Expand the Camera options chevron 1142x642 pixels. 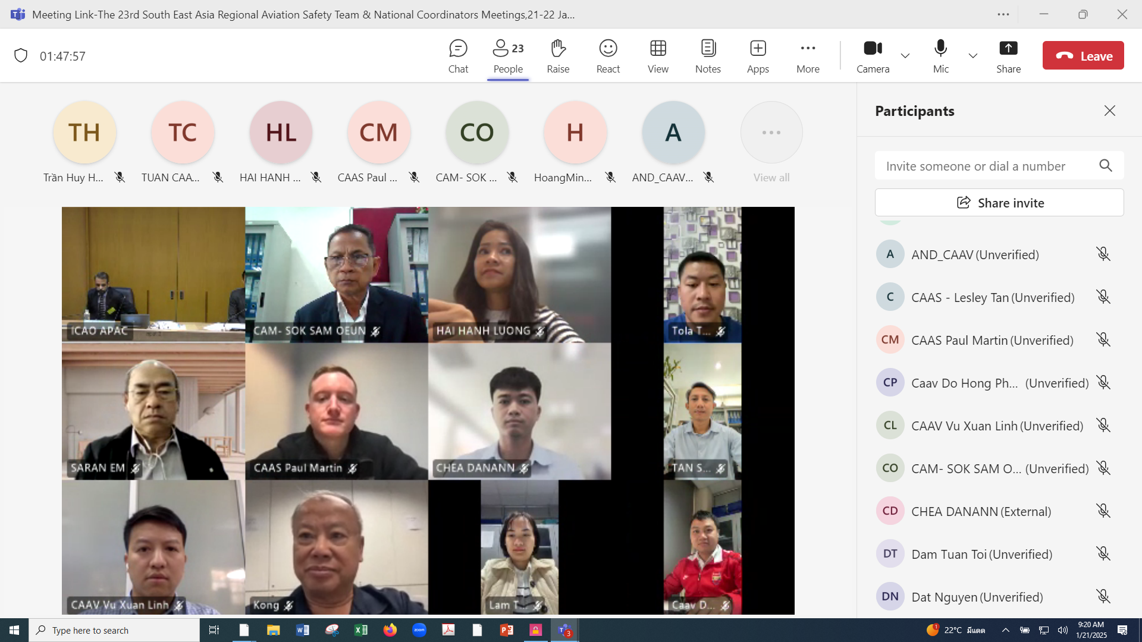click(905, 56)
